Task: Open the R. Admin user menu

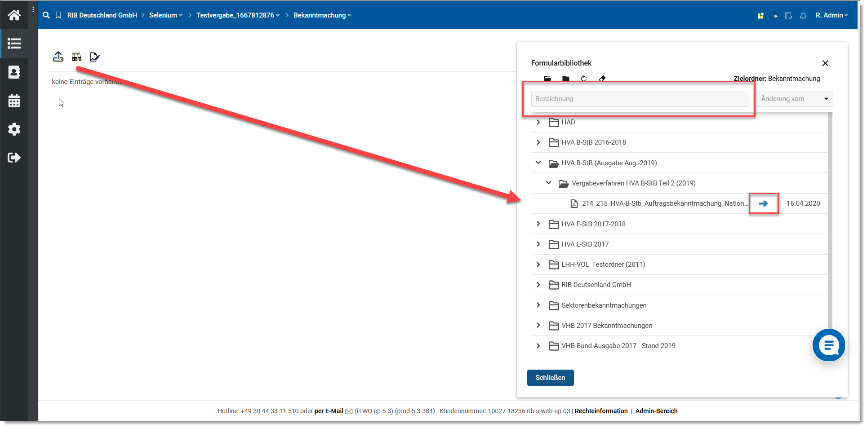Action: [x=831, y=15]
